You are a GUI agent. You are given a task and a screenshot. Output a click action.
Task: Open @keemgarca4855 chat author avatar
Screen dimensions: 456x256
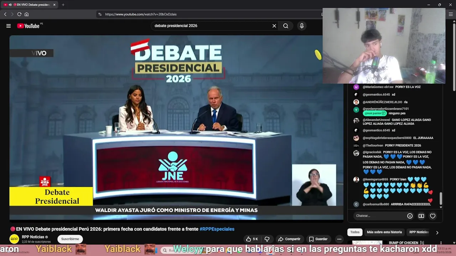point(356,180)
